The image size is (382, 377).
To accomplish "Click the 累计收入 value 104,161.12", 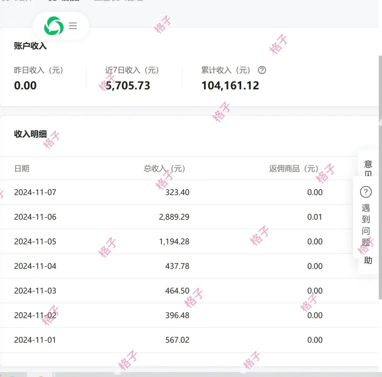I will coord(230,86).
